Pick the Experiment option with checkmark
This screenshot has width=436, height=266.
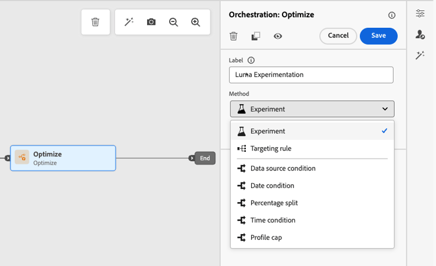point(268,131)
